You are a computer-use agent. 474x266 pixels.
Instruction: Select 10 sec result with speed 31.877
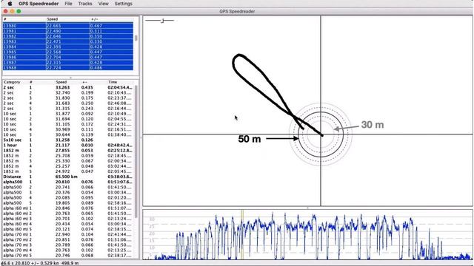click(68, 114)
